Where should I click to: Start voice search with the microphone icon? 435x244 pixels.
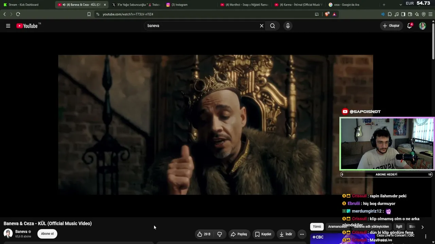tap(288, 26)
